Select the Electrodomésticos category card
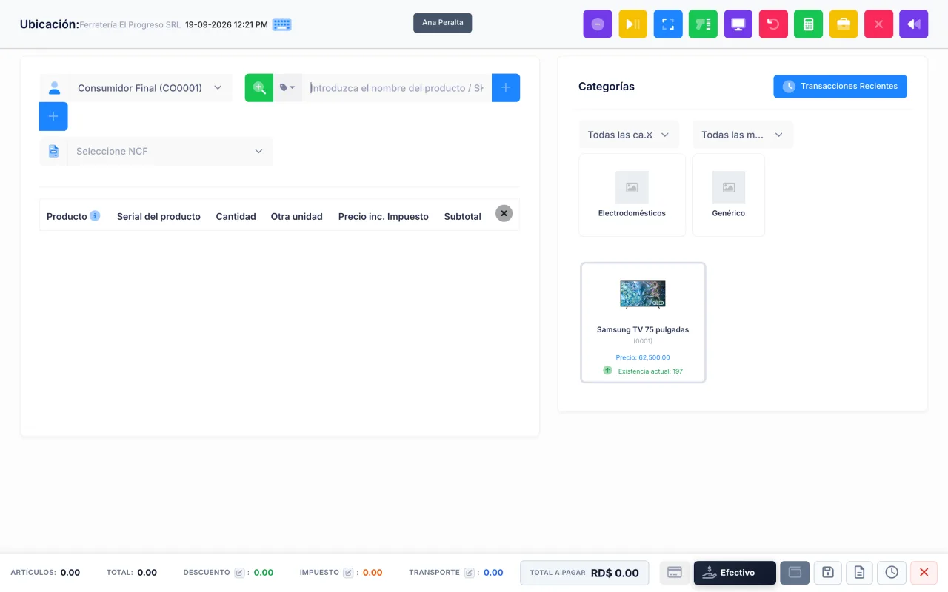 (632, 195)
